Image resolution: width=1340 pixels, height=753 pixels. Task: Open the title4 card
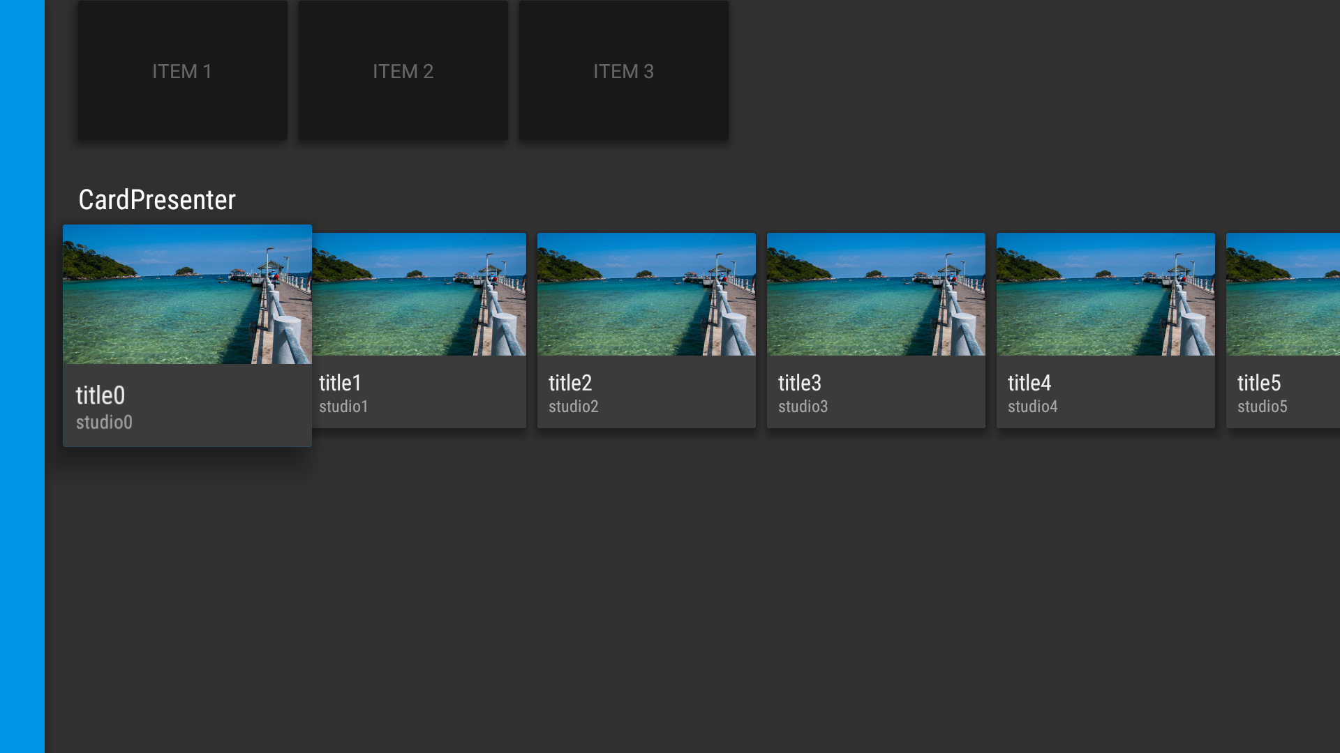tap(1105, 329)
